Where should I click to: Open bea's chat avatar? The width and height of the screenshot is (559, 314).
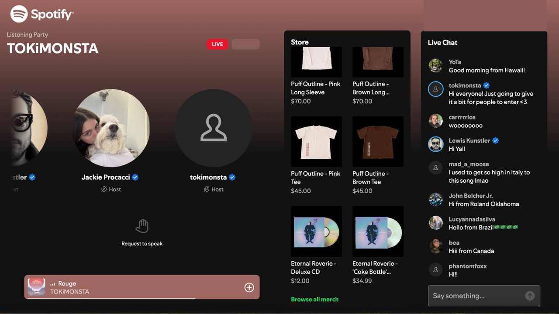tap(436, 246)
